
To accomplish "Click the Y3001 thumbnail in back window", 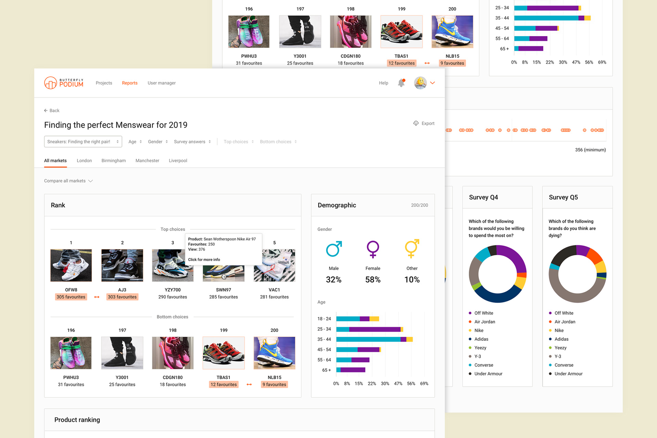I will tap(300, 31).
